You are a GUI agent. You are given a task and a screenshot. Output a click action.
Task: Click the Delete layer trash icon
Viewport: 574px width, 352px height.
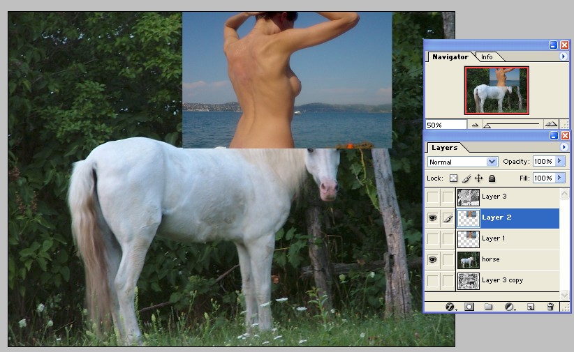point(550,307)
